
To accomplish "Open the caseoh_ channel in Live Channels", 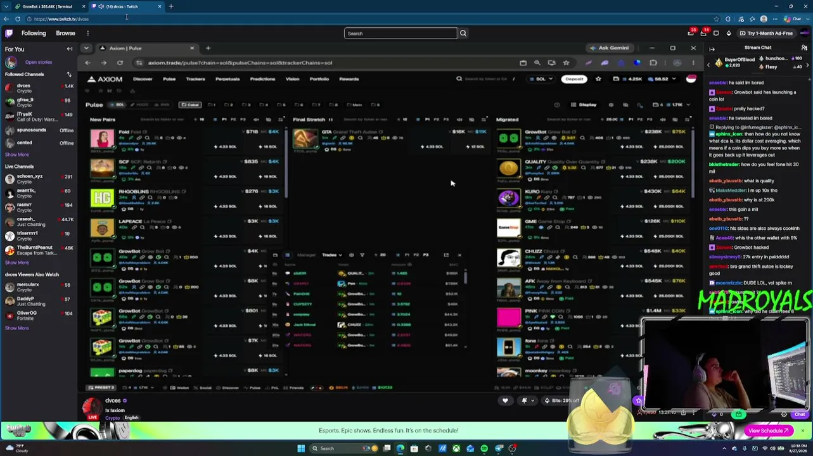I will click(x=39, y=222).
